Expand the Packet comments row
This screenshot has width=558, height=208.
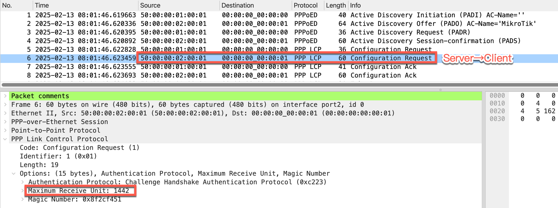[x=5, y=96]
